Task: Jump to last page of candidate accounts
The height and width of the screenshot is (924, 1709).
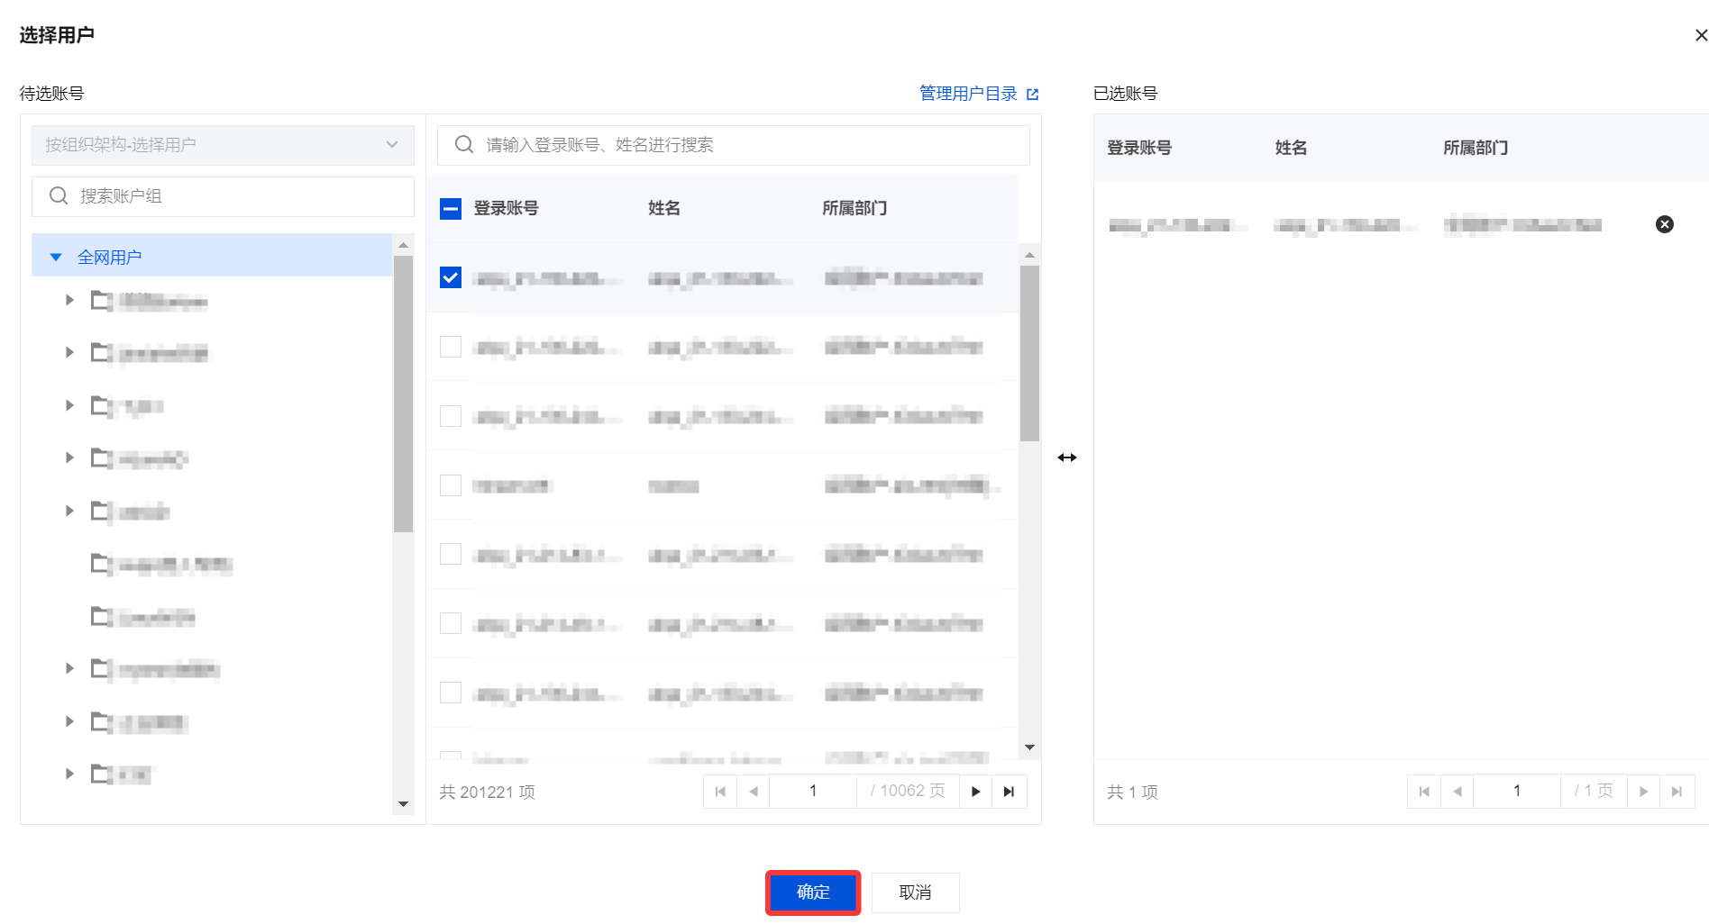Action: tap(1009, 792)
